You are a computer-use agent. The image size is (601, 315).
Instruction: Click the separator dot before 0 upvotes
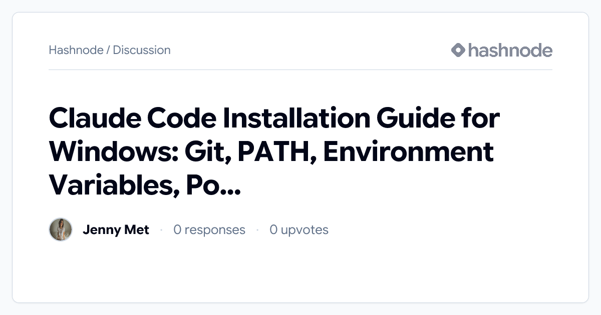click(257, 229)
